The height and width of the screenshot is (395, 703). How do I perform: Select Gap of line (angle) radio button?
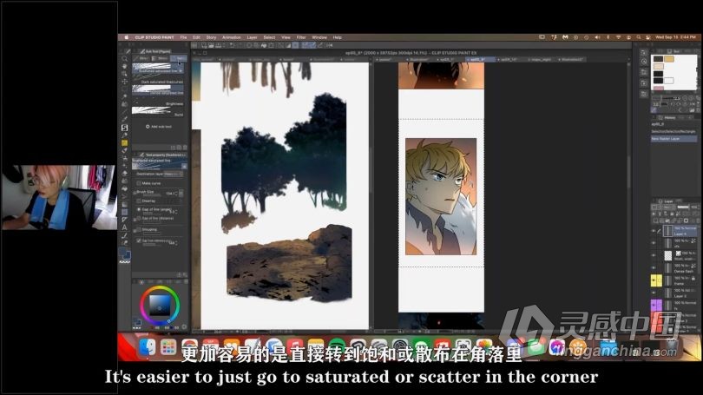(139, 209)
